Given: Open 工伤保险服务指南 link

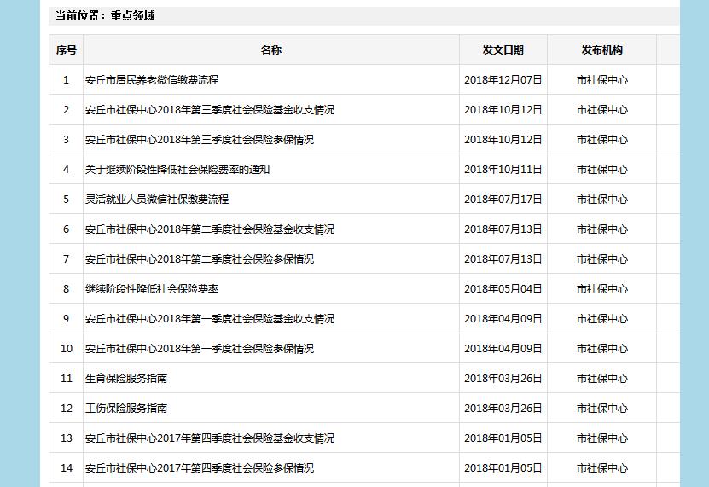Looking at the screenshot, I should coord(126,409).
